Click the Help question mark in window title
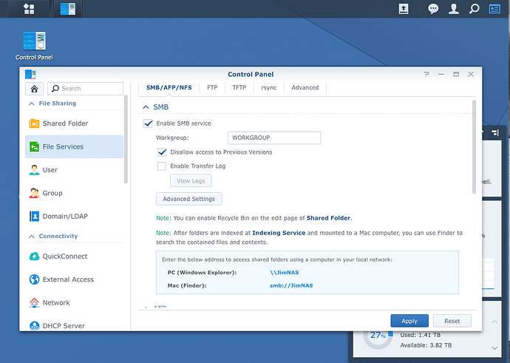The height and width of the screenshot is (363, 510). tap(426, 74)
